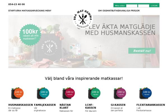
Task: Open the GI-kassen purple bag icon
Action: [x=120, y=93]
